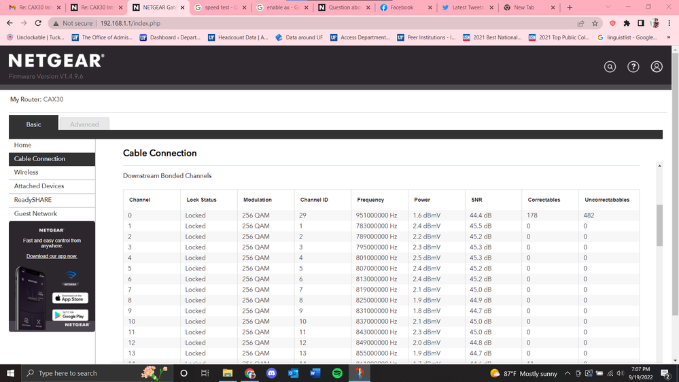Open the browser extensions puzzle icon

click(x=627, y=23)
